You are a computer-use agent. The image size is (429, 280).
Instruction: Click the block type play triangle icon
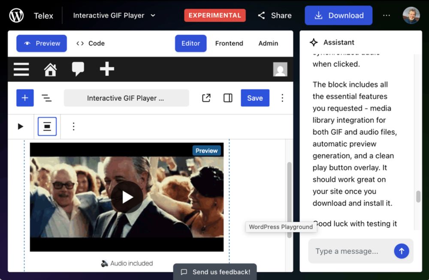point(21,126)
